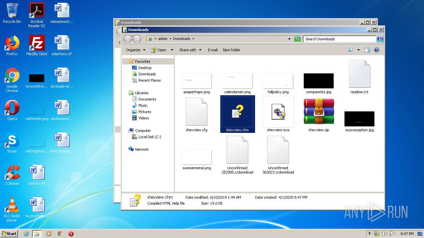Viewport: 424px width, 238px height.
Task: Click the Search Downloads field
Action: 340,39
